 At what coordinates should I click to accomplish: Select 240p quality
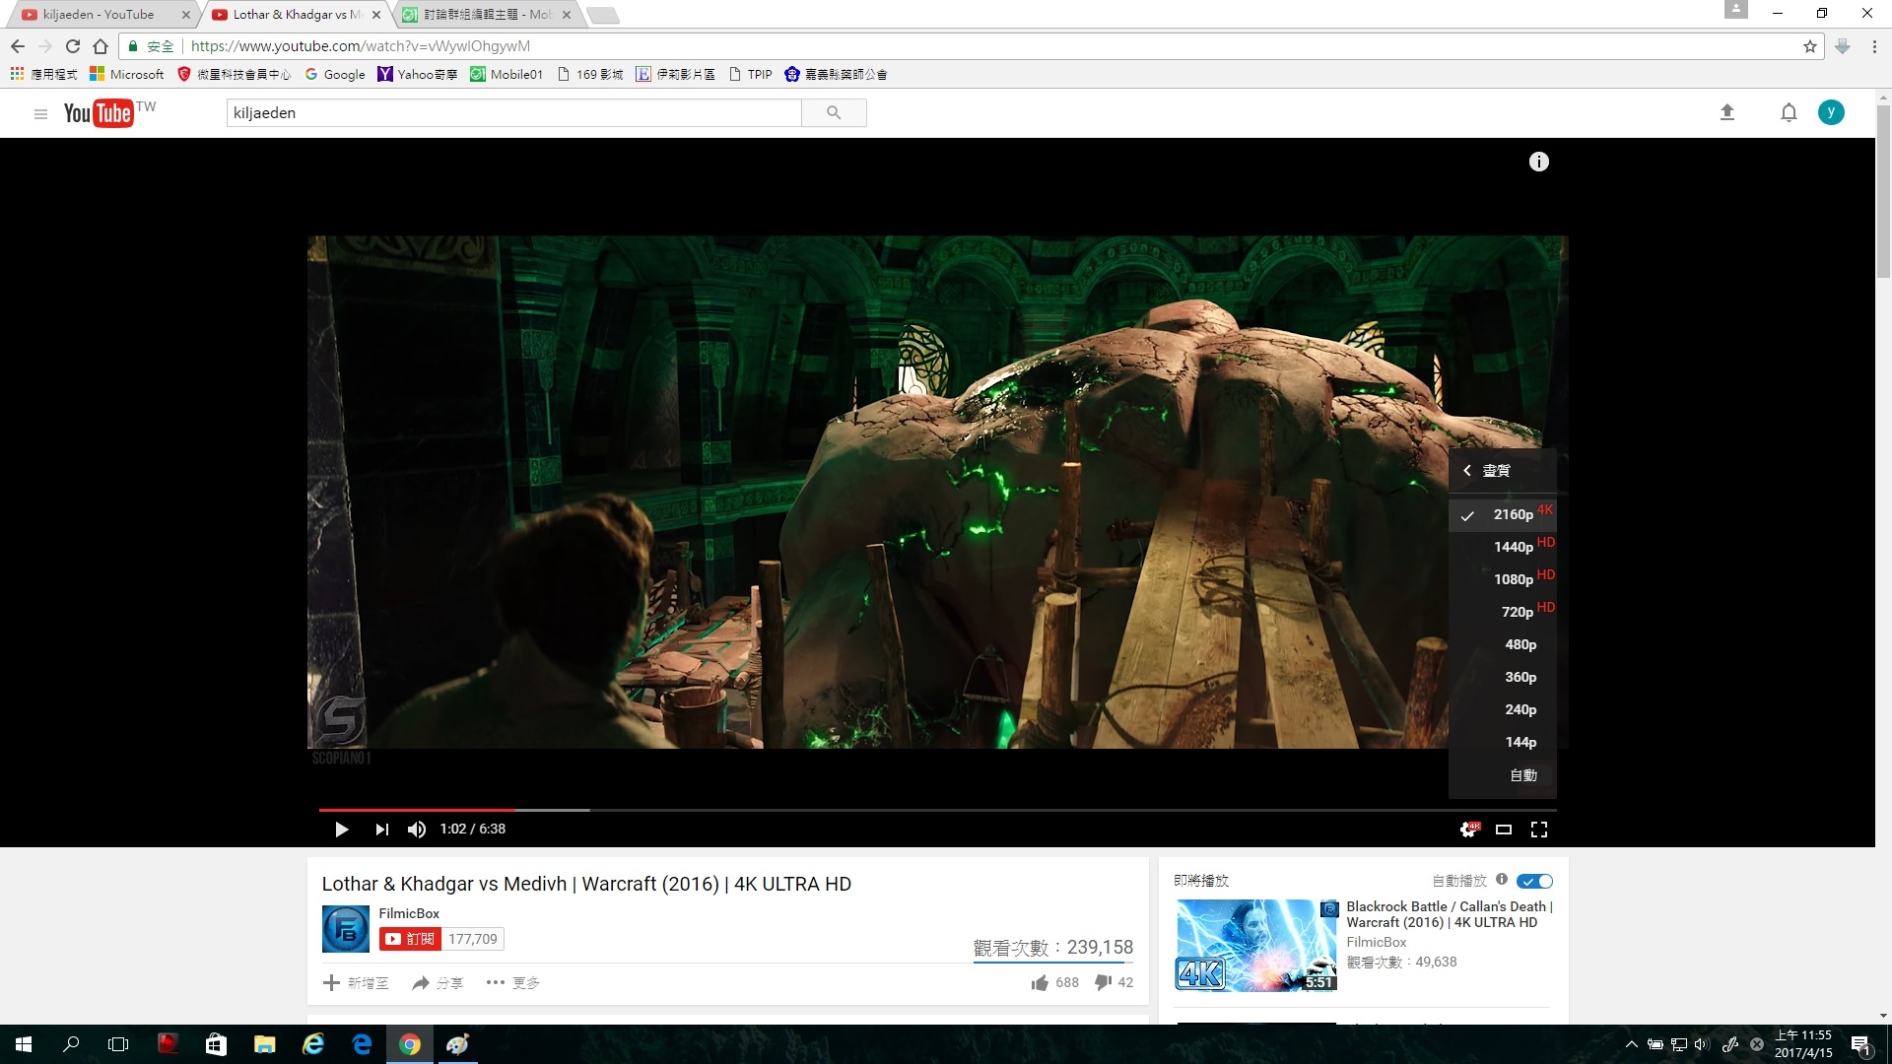tap(1502, 709)
